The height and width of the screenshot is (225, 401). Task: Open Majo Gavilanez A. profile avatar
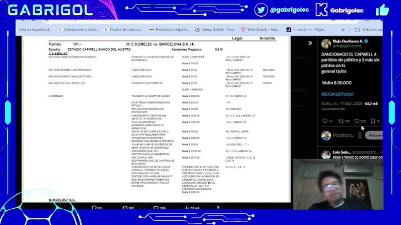click(x=326, y=43)
